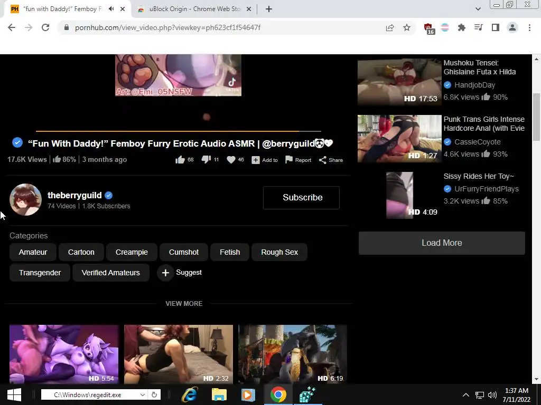Click the scrollbar down arrow

click(x=537, y=380)
